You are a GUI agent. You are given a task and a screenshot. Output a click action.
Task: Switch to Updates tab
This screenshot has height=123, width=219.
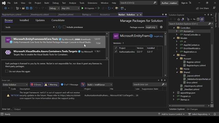[x=40, y=20]
